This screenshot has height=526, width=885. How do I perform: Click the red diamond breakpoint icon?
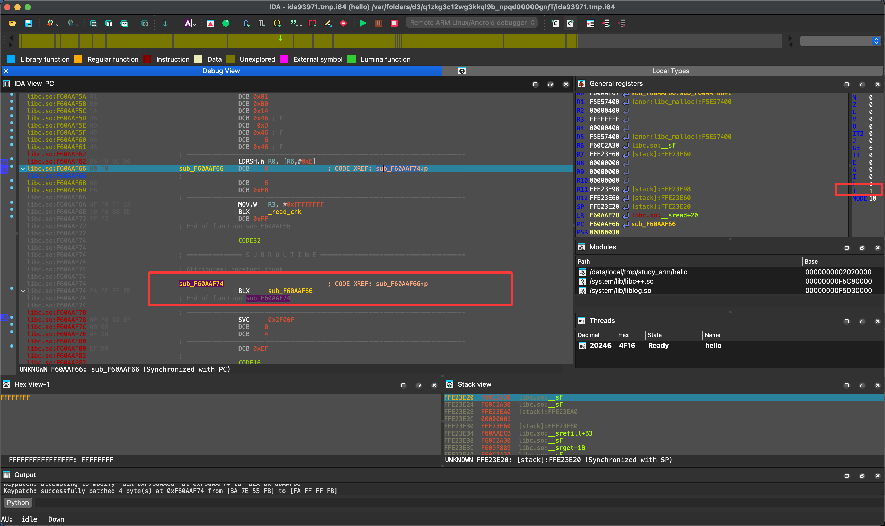click(343, 23)
